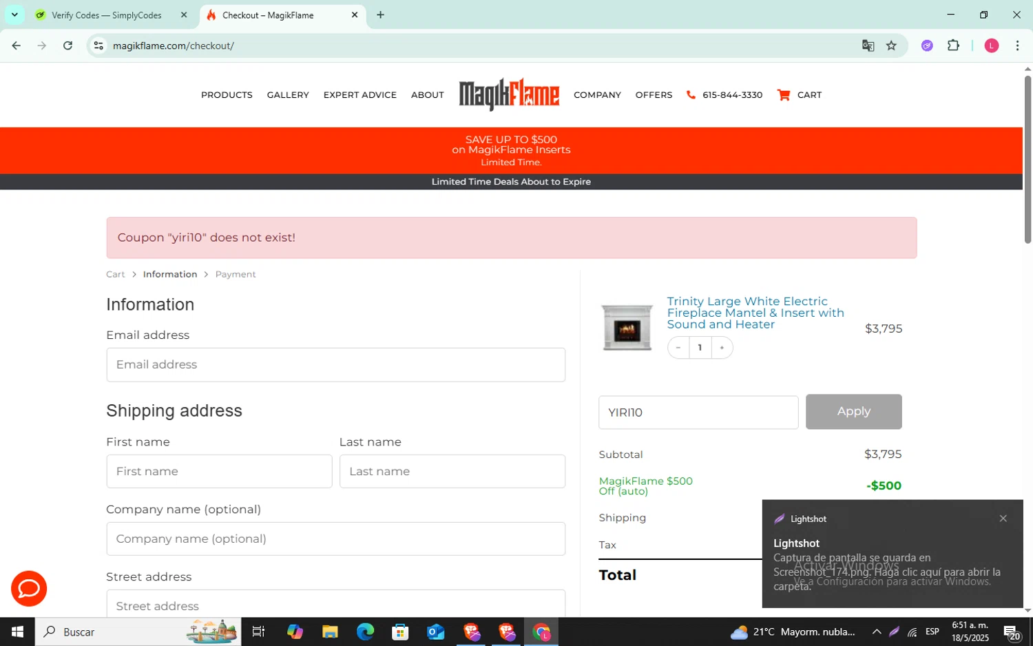This screenshot has height=646, width=1033.
Task: Open the tab search dropdown arrow
Action: pyautogui.click(x=14, y=14)
